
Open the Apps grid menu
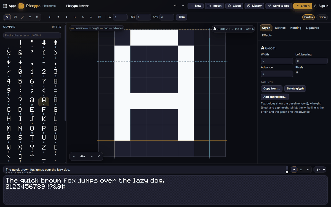point(10,6)
